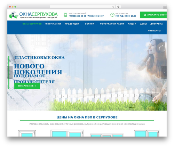
Task: Open the О компании menu item
Action: tap(53, 24)
